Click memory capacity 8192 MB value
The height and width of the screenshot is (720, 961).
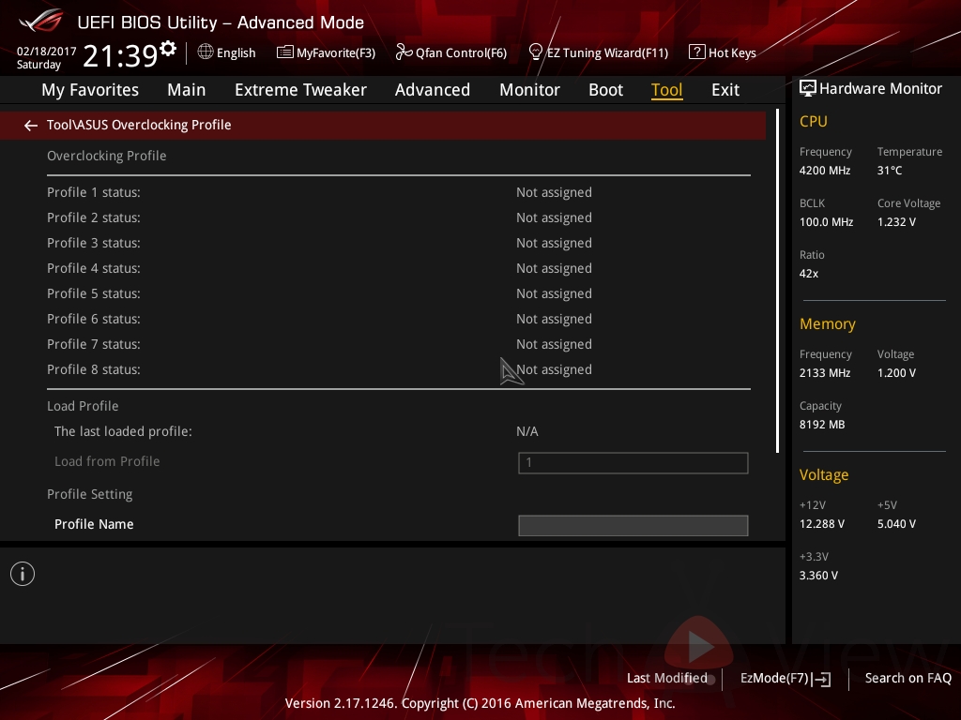click(x=822, y=425)
